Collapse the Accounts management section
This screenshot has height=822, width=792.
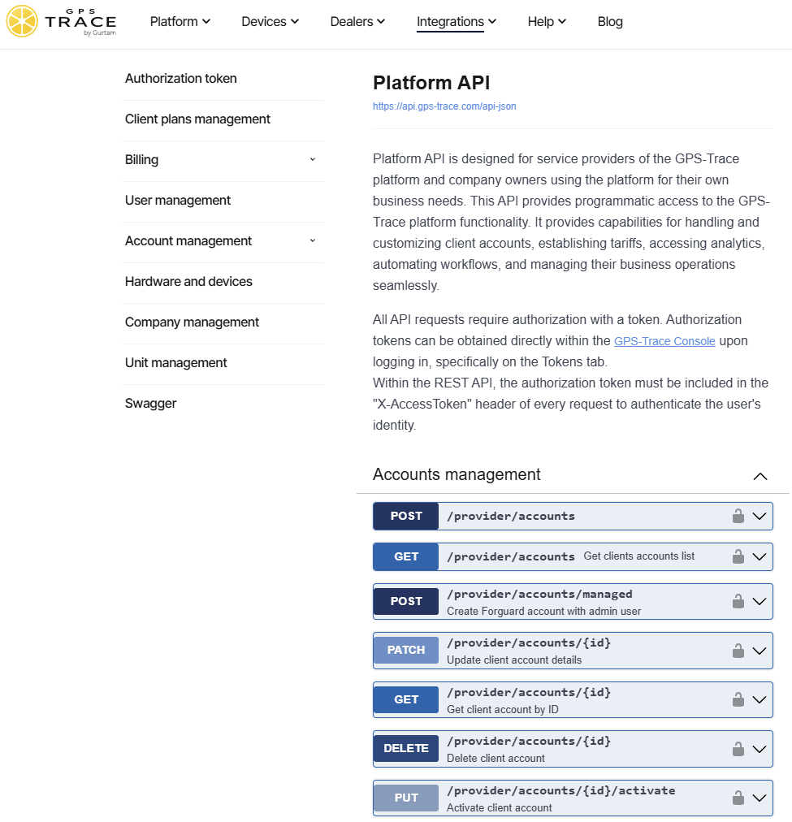click(x=760, y=476)
